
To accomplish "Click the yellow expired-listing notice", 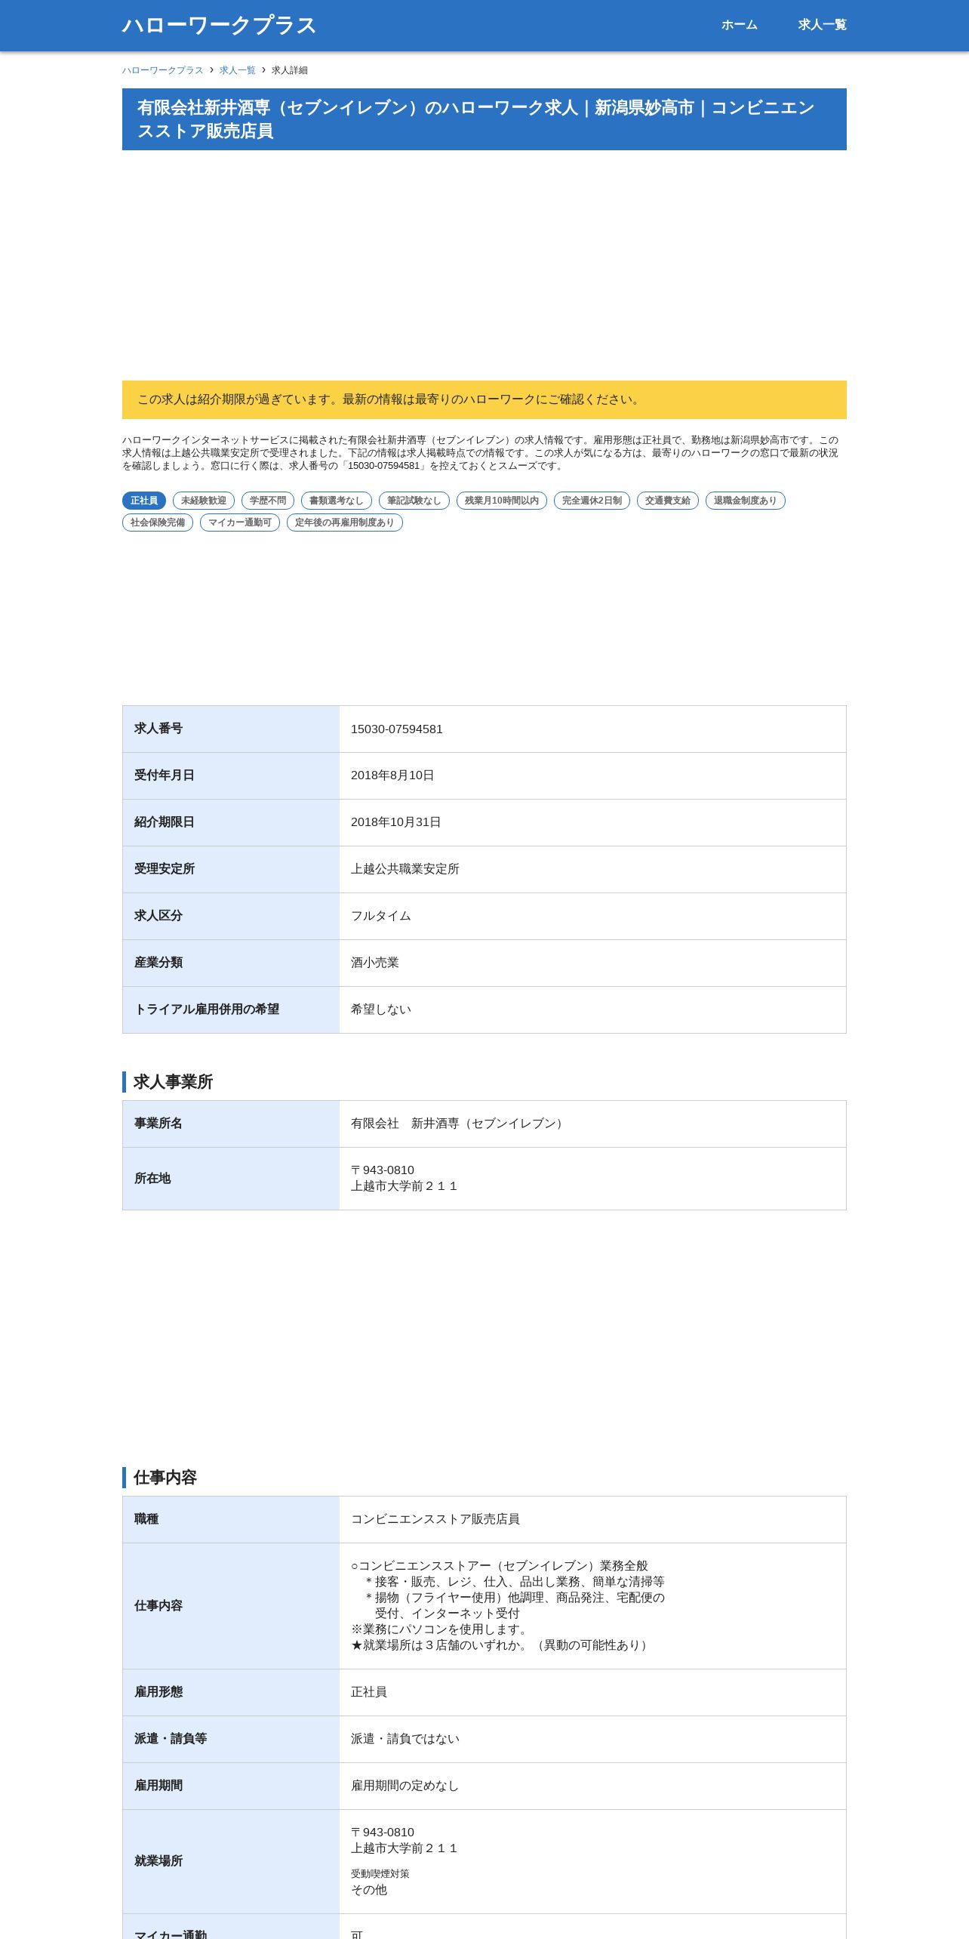I will (x=484, y=399).
